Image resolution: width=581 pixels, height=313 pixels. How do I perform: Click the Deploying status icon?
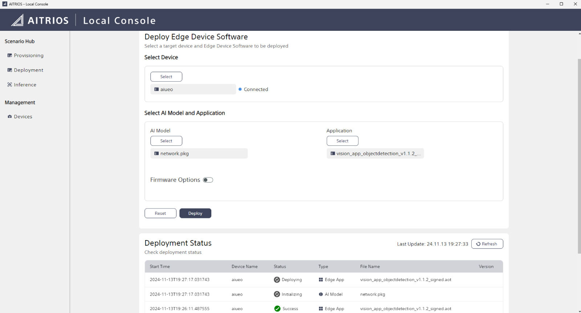pos(277,280)
